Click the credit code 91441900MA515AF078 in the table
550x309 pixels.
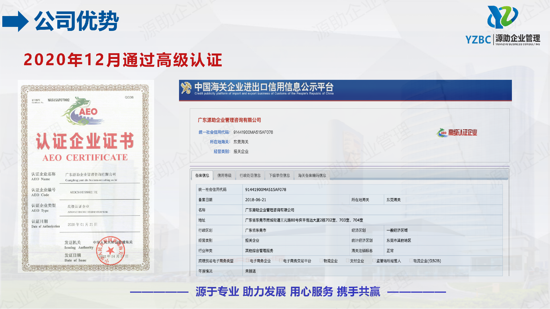[266, 189]
